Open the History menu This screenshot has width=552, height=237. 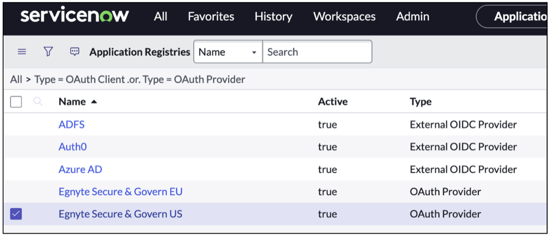point(274,17)
